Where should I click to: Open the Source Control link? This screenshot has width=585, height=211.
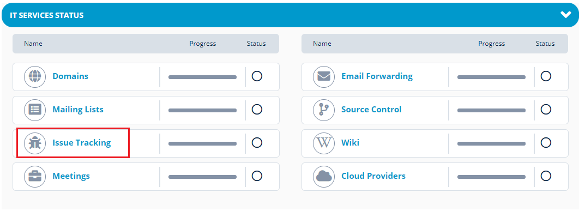click(x=371, y=110)
